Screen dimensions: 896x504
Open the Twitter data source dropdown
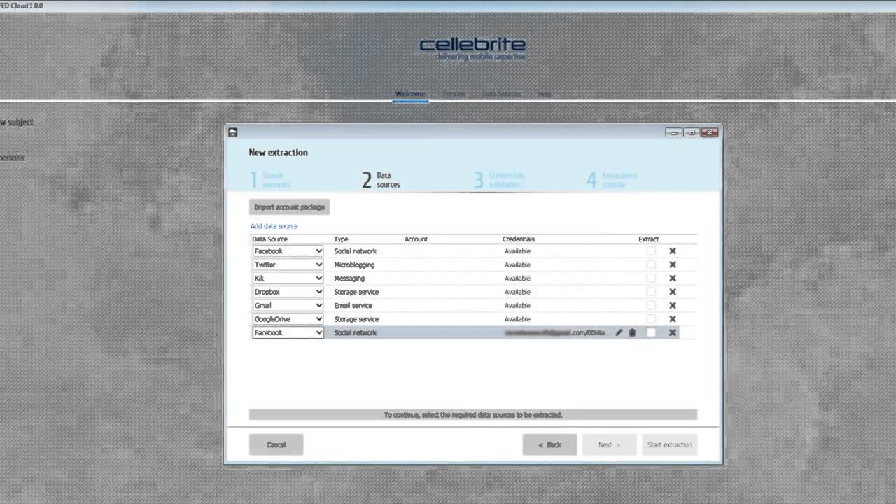pyautogui.click(x=288, y=265)
